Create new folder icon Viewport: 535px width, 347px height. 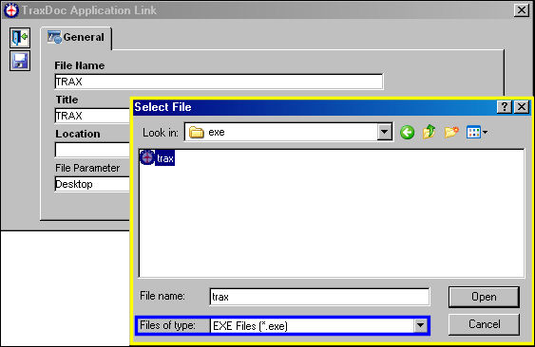point(451,132)
